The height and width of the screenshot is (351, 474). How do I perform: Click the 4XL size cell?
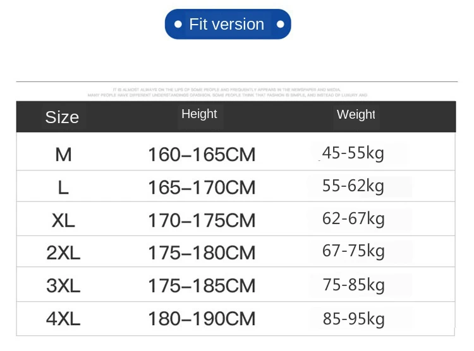tap(63, 319)
